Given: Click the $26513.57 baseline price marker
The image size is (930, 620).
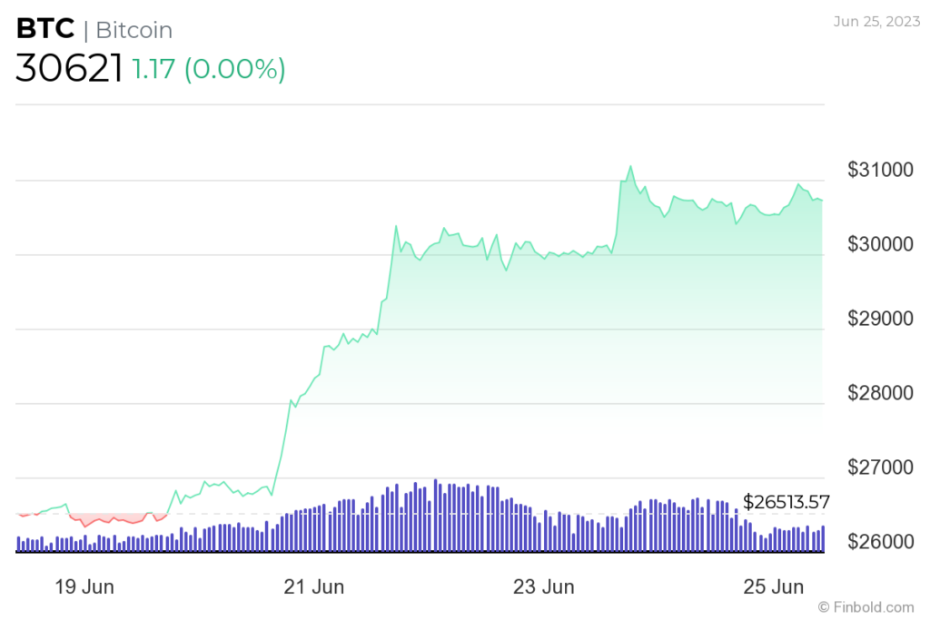Looking at the screenshot, I should [x=786, y=502].
